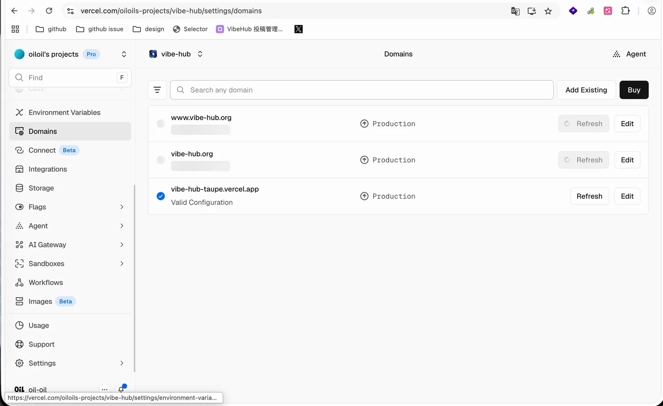Edit vibe-hub-taupe.vercel.app domain
The image size is (663, 406).
click(x=627, y=196)
